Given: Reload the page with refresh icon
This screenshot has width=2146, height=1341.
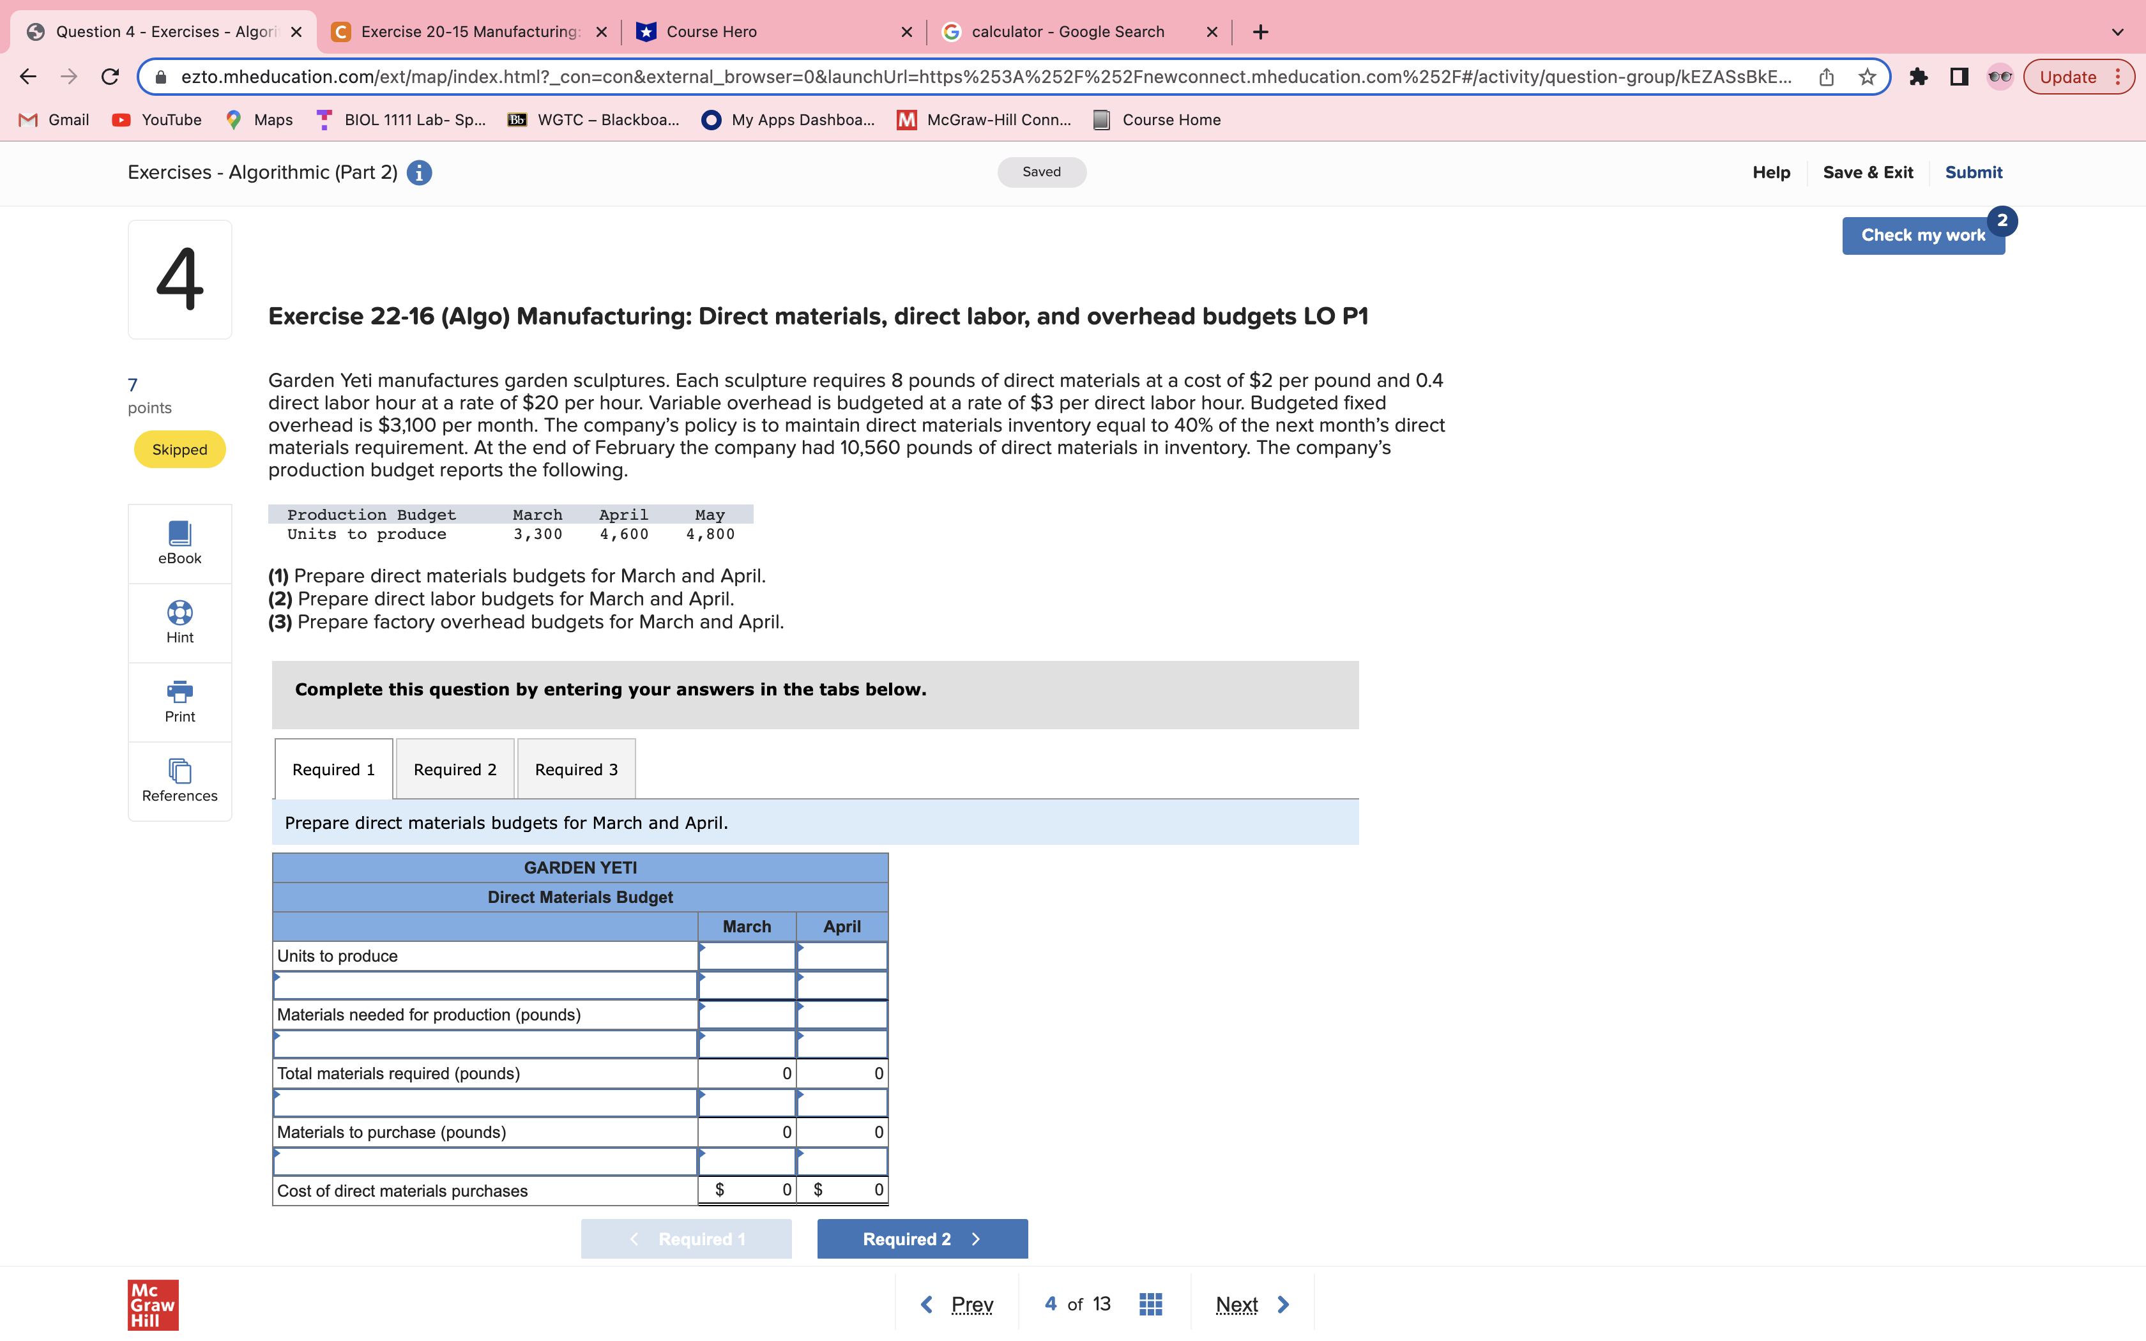Looking at the screenshot, I should 110,77.
